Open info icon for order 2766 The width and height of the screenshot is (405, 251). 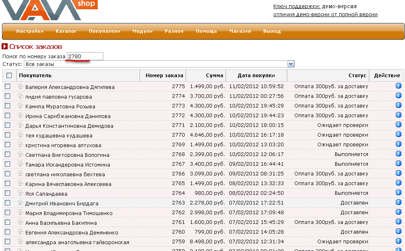coord(398,173)
